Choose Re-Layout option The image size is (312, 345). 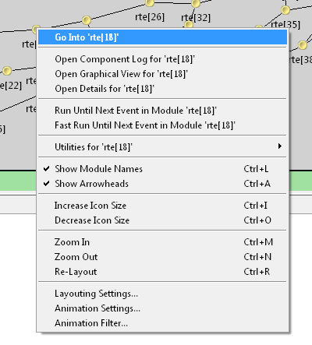click(x=162, y=272)
